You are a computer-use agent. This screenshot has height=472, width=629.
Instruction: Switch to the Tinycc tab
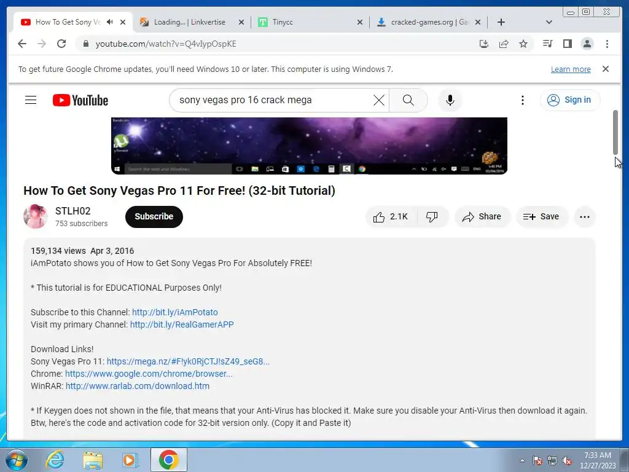pyautogui.click(x=308, y=22)
